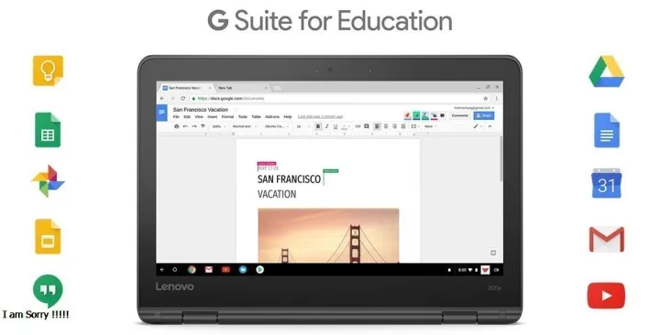Click the San Francisco Vacation document title
Image resolution: width=660 pixels, height=335 pixels.
coord(201,110)
